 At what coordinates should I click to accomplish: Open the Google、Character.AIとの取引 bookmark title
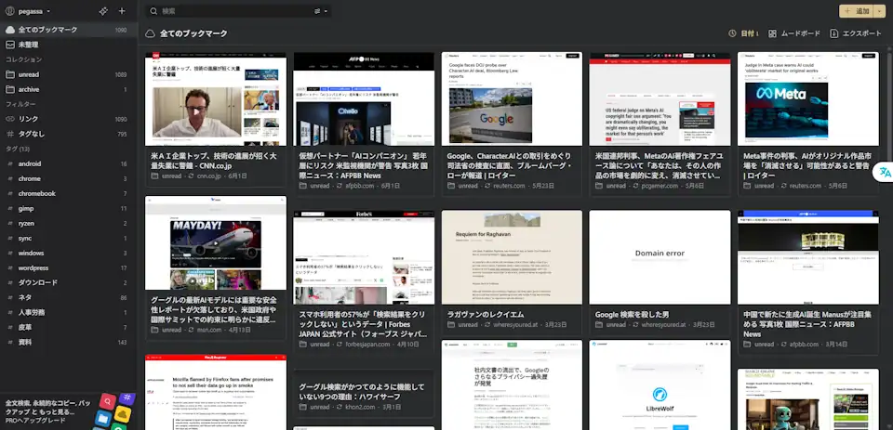(509, 165)
